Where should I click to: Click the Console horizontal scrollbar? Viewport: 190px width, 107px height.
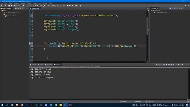click(109, 100)
